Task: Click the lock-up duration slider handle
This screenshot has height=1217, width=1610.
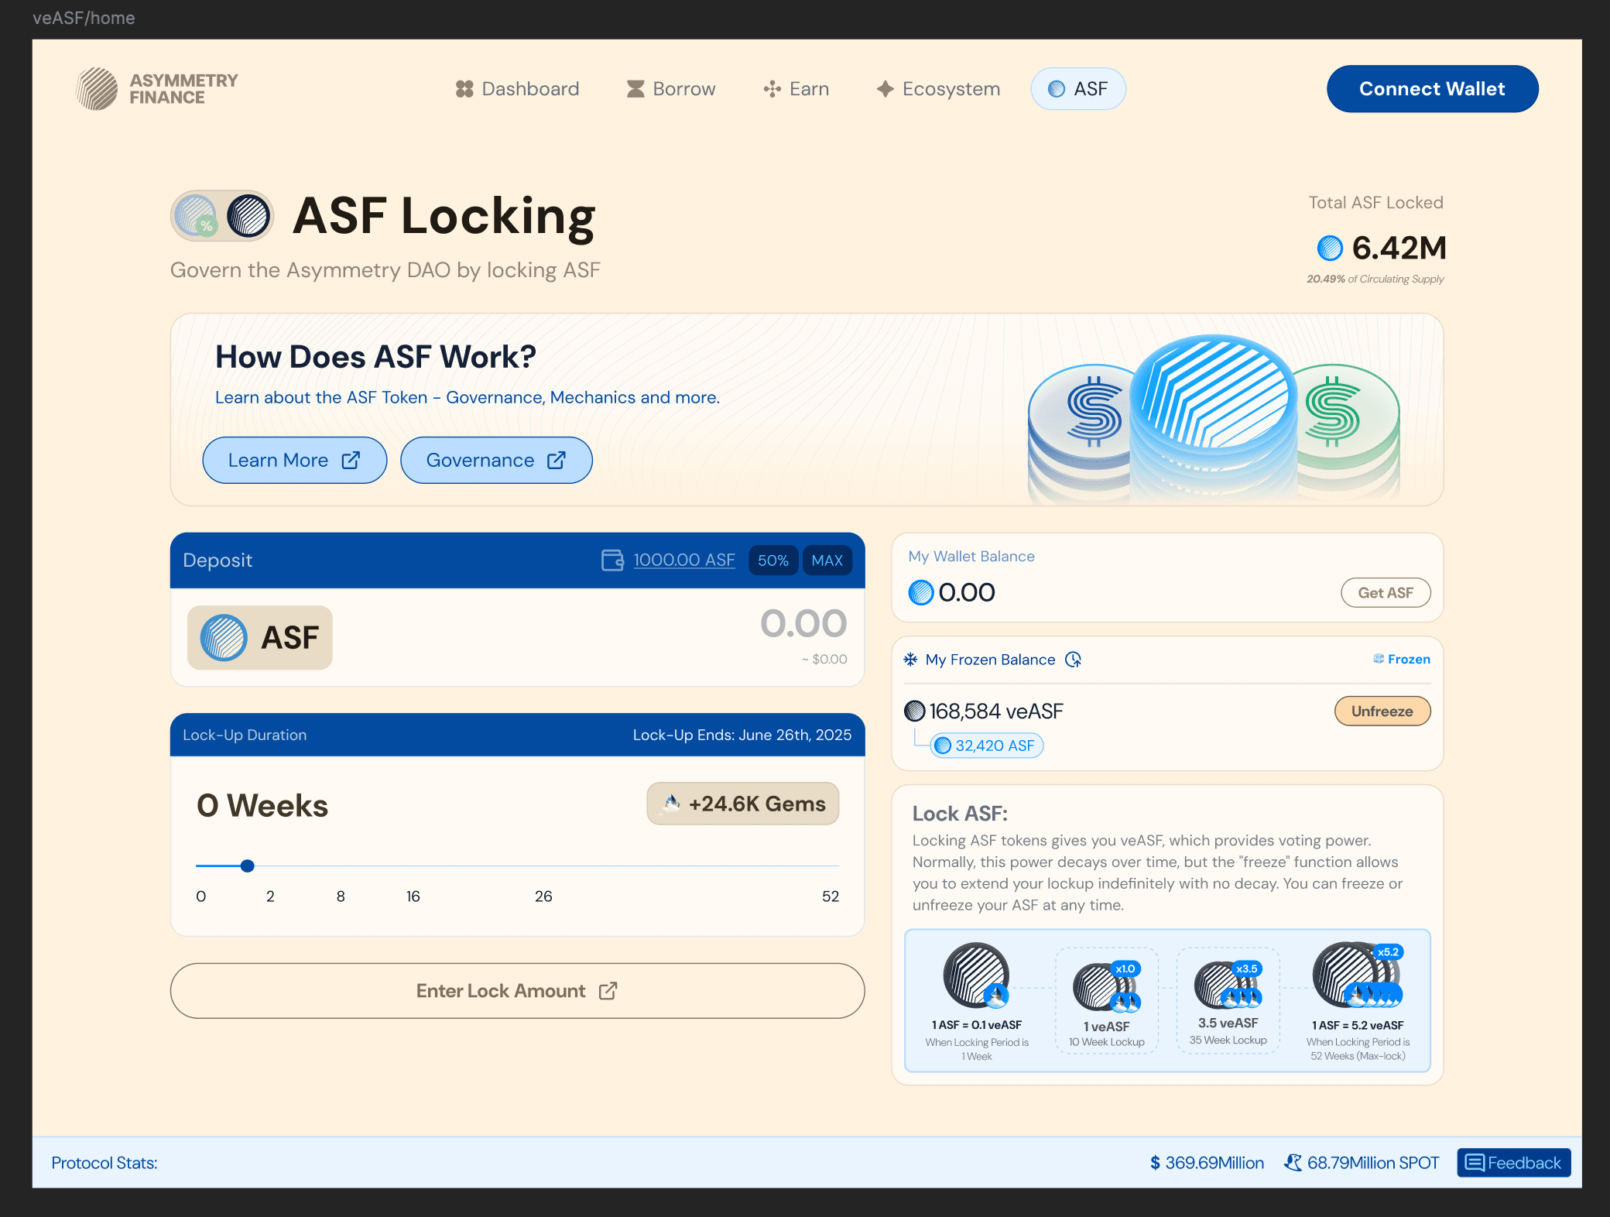Action: coord(247,866)
